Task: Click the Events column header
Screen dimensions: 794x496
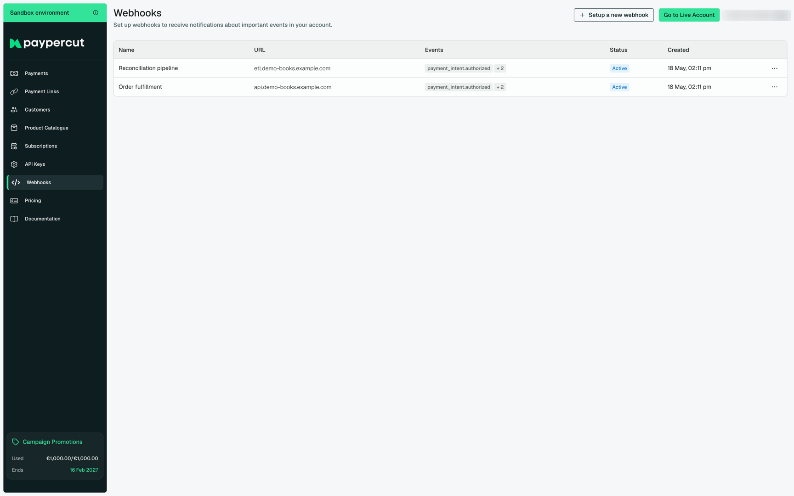Action: pyautogui.click(x=434, y=50)
